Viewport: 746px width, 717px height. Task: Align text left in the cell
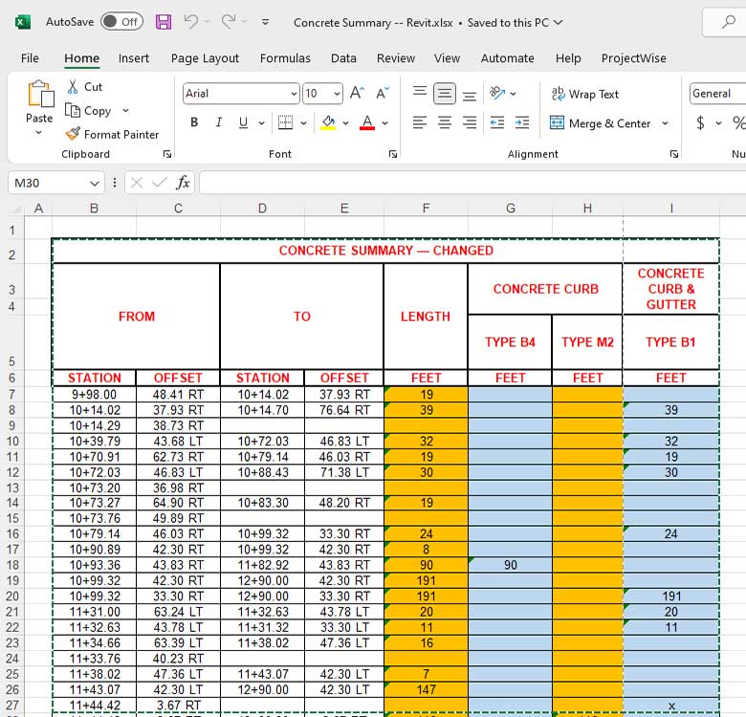click(420, 122)
